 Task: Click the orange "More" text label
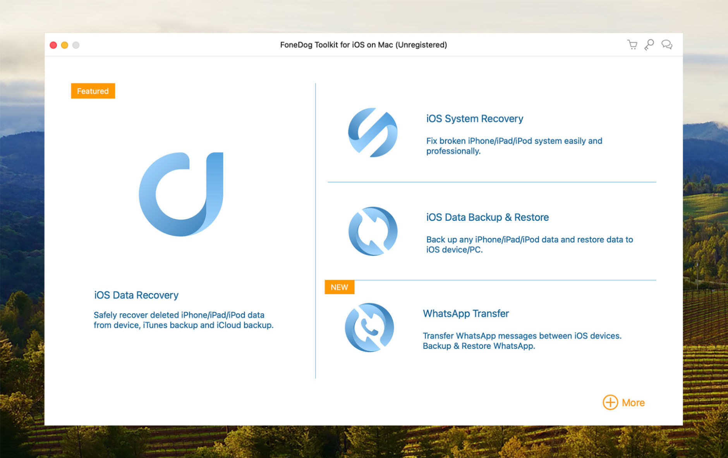pos(633,403)
